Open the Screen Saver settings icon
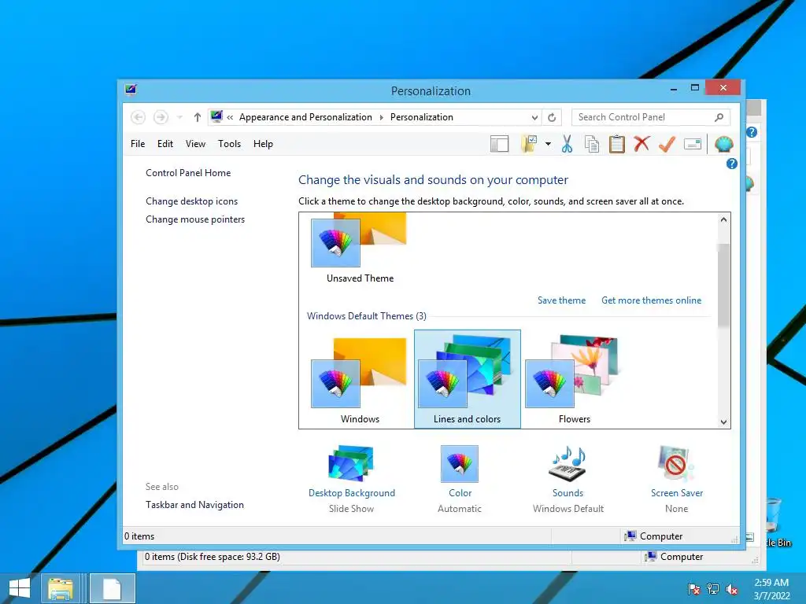806x604 pixels. click(676, 464)
